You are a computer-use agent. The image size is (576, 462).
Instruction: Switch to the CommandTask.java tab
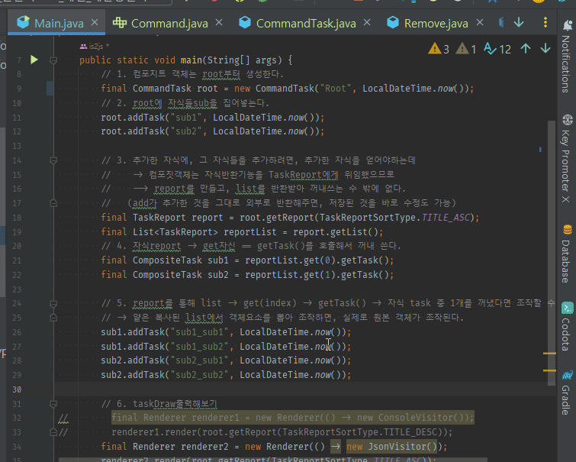pyautogui.click(x=306, y=24)
